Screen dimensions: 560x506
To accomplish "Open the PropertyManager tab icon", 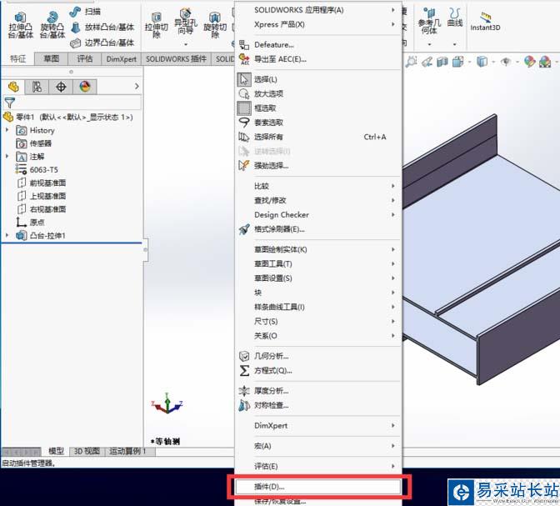I will coord(37,87).
